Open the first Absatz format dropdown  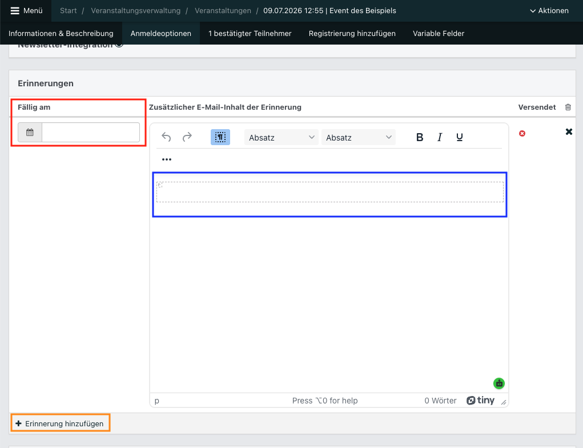point(282,137)
